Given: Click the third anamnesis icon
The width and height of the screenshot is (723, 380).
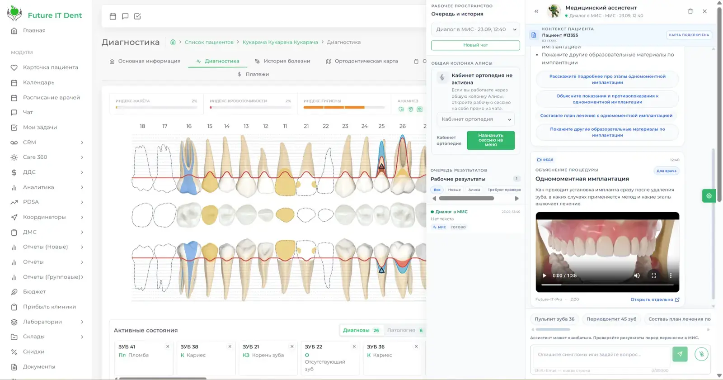Looking at the screenshot, I should pos(420,109).
